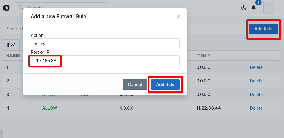Toggle dark mode with the moon icon
The height and width of the screenshot is (138, 284).
(244, 8)
